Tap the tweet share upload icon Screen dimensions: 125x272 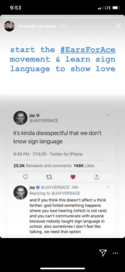pyautogui.click(x=97, y=177)
